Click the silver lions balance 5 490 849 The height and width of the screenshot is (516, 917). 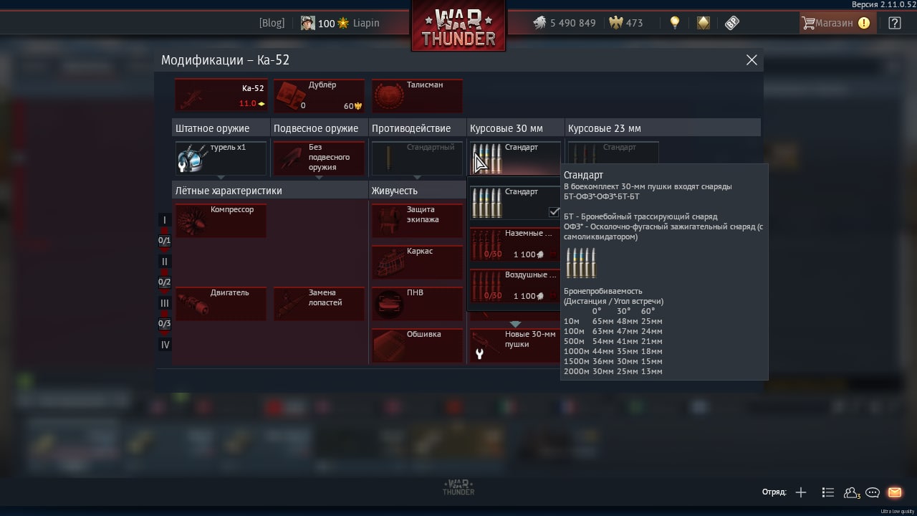point(565,23)
